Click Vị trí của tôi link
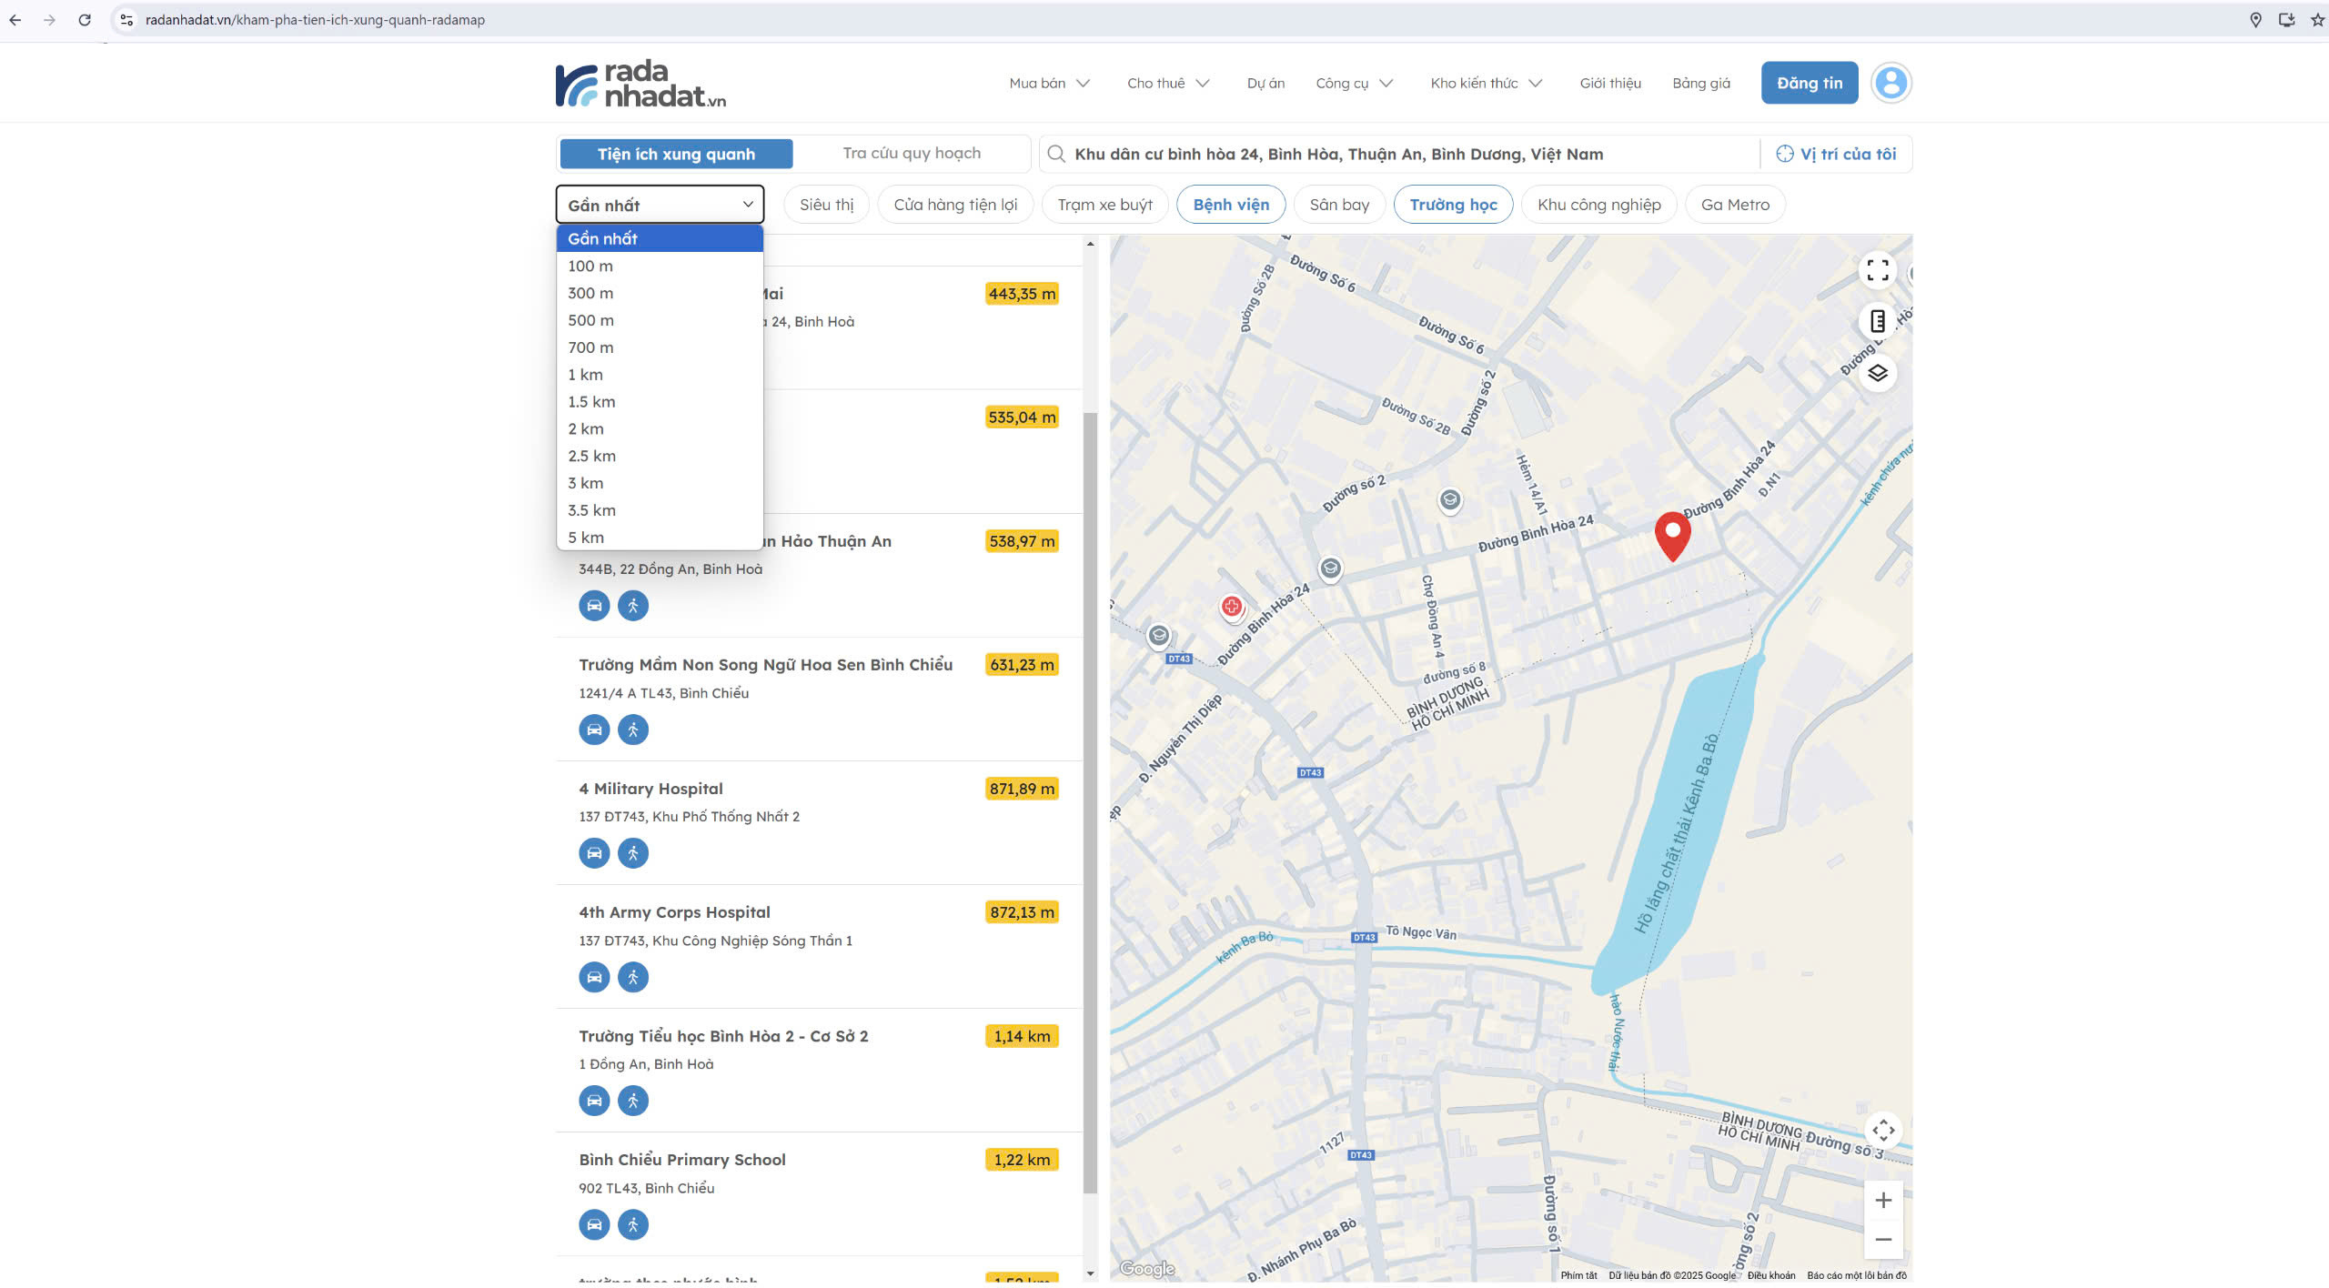Screen dimensions: 2329x1288 [1836, 154]
